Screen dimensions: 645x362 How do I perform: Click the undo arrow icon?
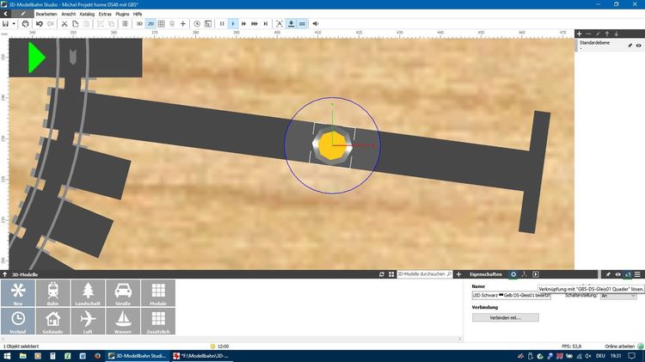coord(40,24)
